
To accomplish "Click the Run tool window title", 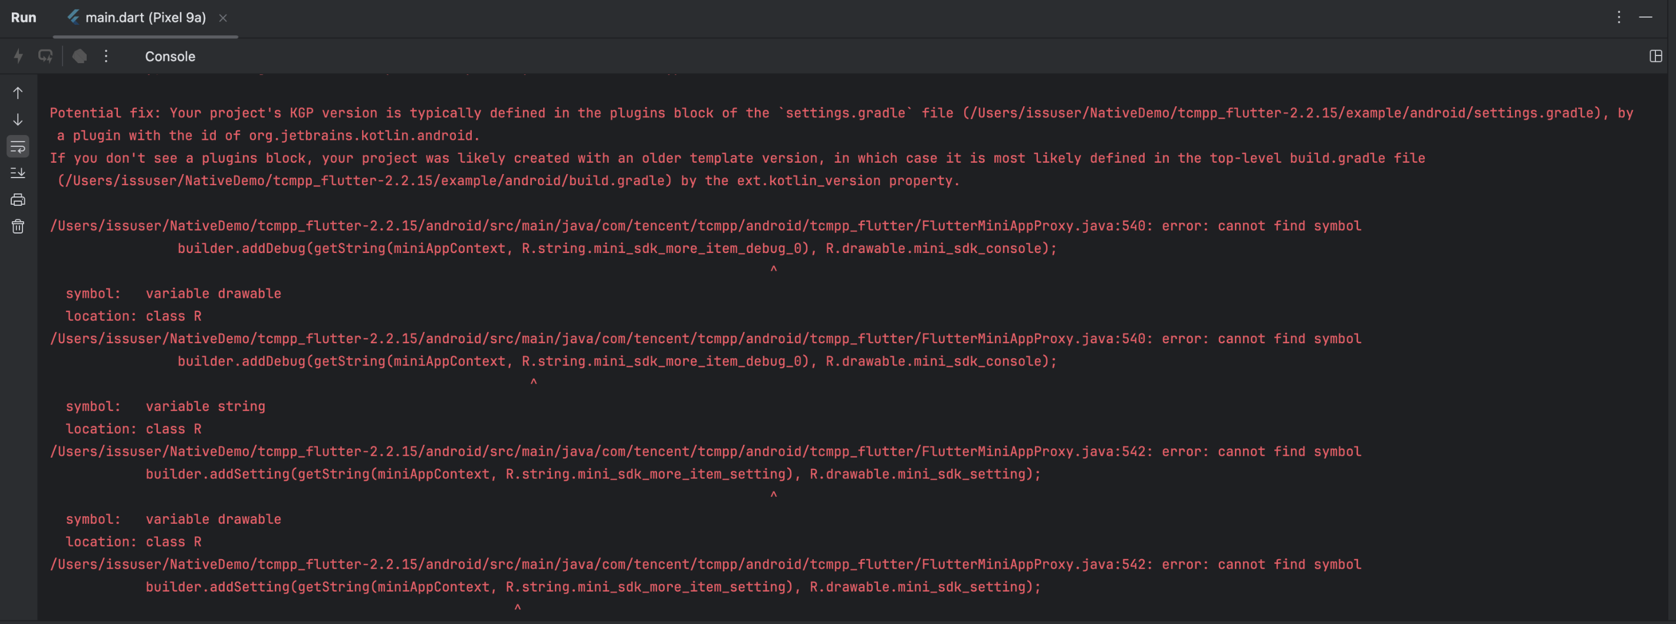I will (x=24, y=18).
